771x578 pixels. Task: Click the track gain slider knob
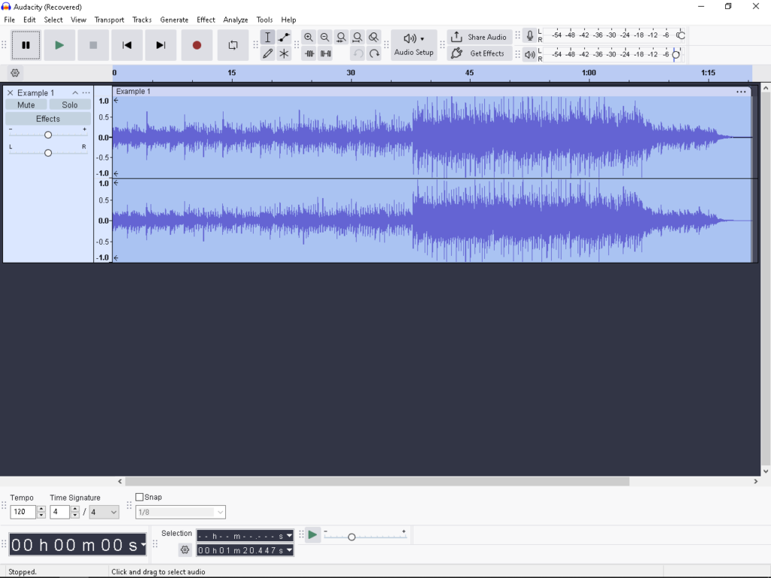[48, 135]
